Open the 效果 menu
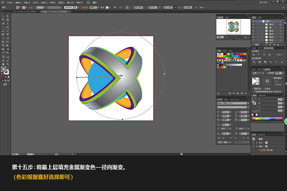This screenshot has height=191, width=287. 53,3
